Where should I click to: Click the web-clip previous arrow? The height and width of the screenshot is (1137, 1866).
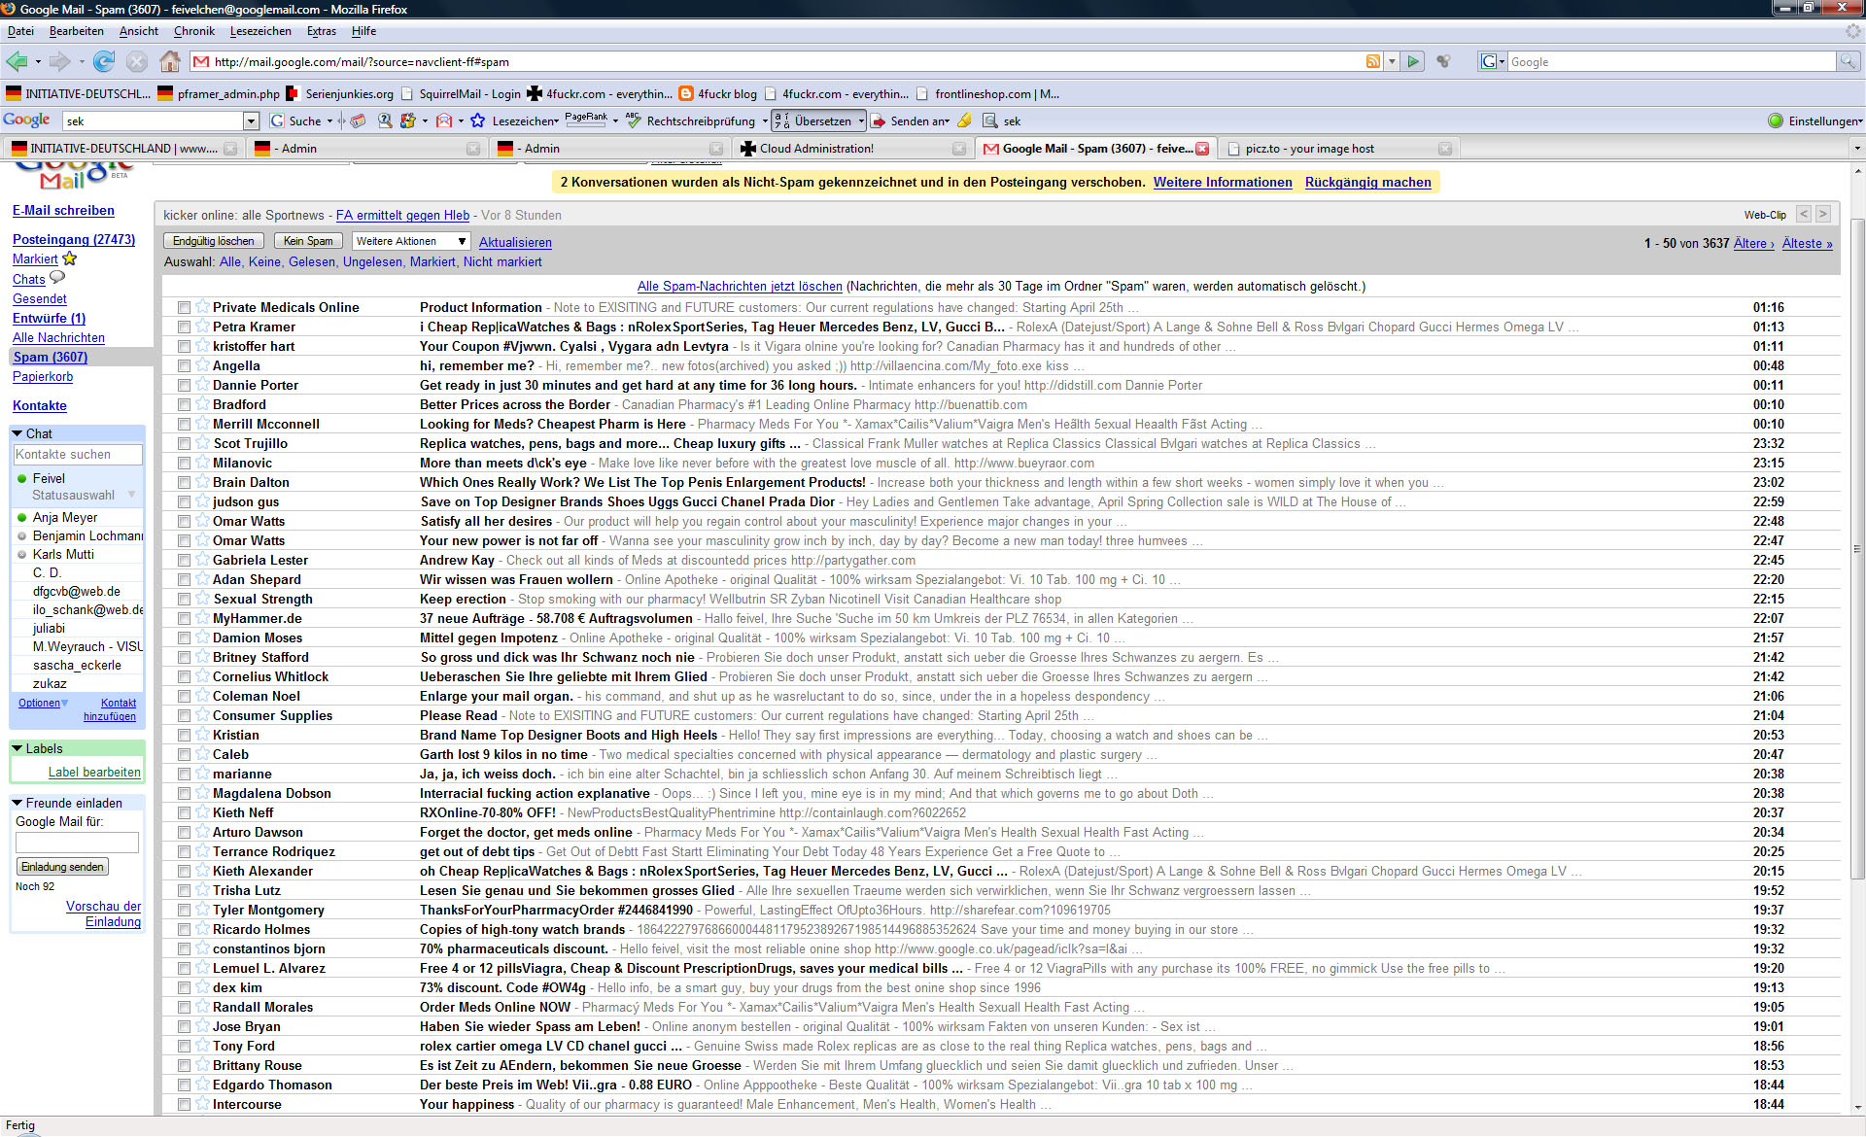coord(1803,215)
